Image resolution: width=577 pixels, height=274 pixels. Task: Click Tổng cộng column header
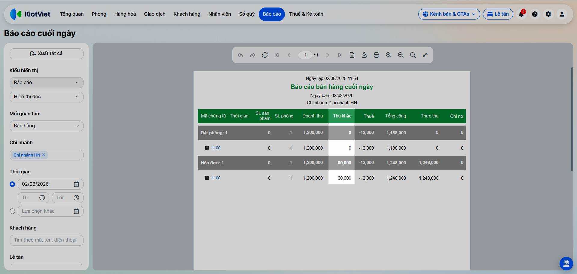pyautogui.click(x=395, y=116)
